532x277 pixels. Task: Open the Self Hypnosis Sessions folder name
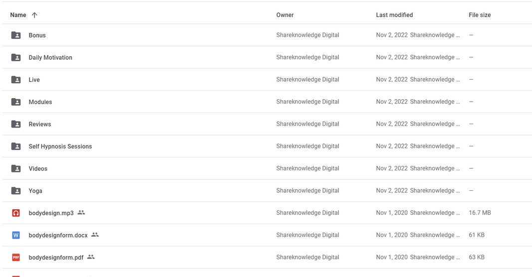[60, 146]
